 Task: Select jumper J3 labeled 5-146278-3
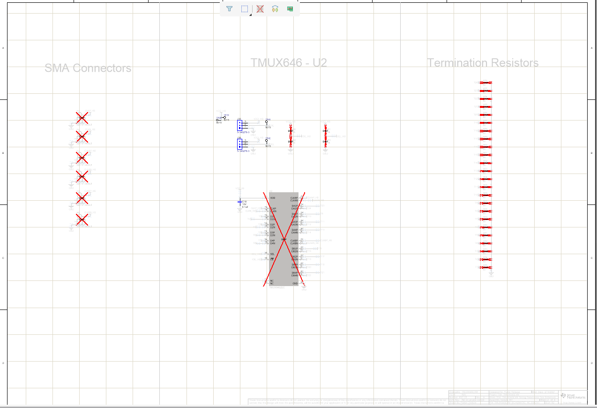point(239,125)
